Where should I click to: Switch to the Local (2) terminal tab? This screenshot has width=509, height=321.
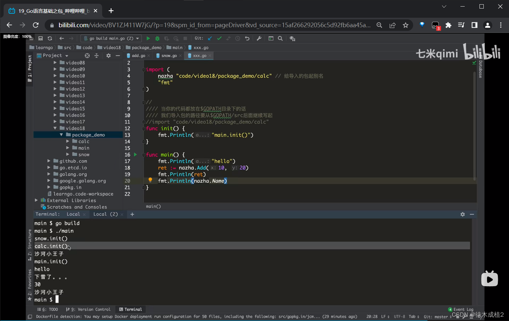pos(105,214)
